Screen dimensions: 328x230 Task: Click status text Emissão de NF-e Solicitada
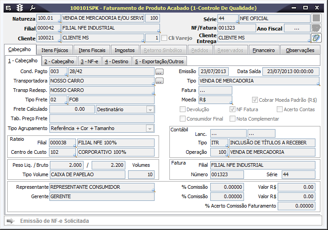54,221
